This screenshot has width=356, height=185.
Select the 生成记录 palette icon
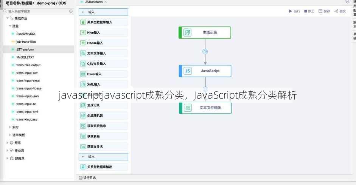83,105
